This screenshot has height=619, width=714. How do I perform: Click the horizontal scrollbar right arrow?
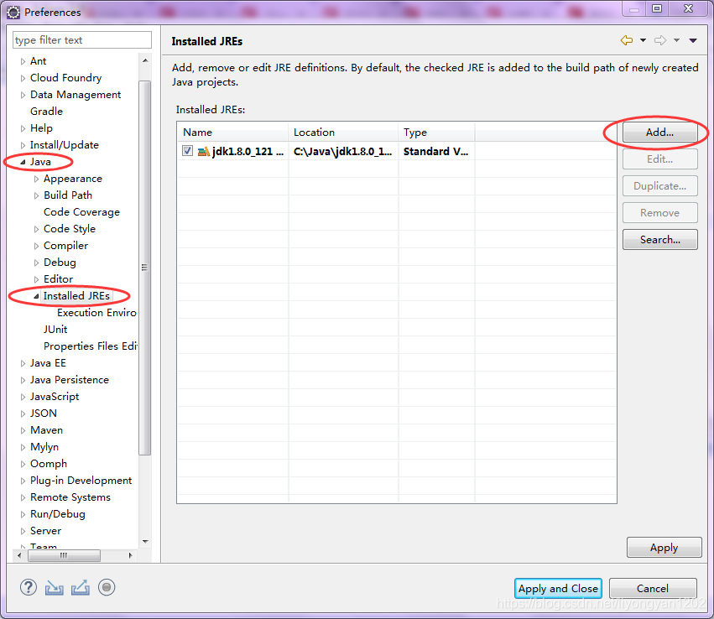[x=130, y=555]
